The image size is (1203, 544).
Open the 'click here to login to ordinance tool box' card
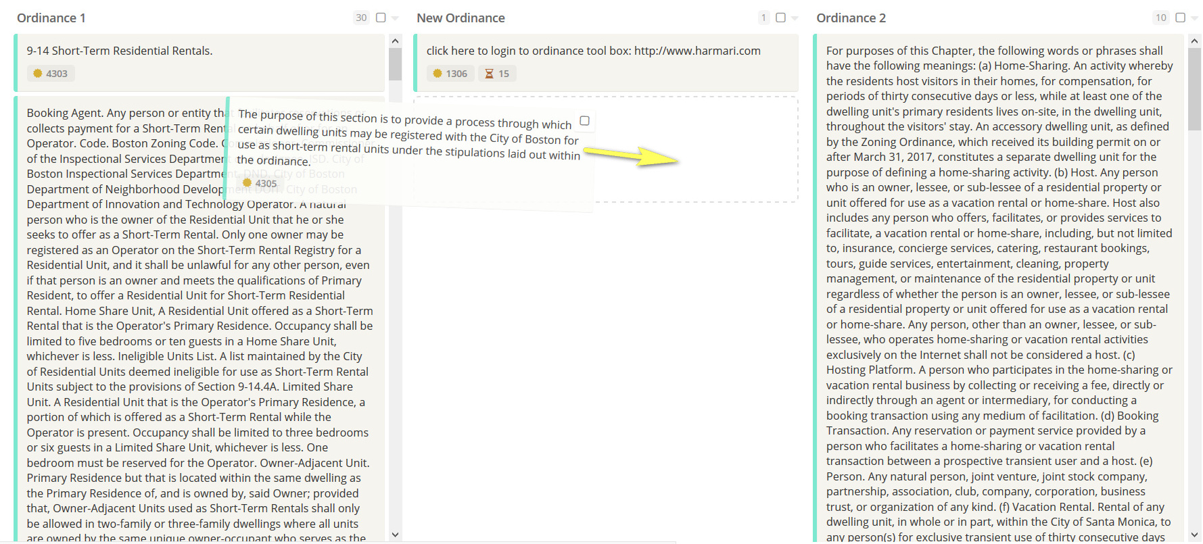click(606, 63)
